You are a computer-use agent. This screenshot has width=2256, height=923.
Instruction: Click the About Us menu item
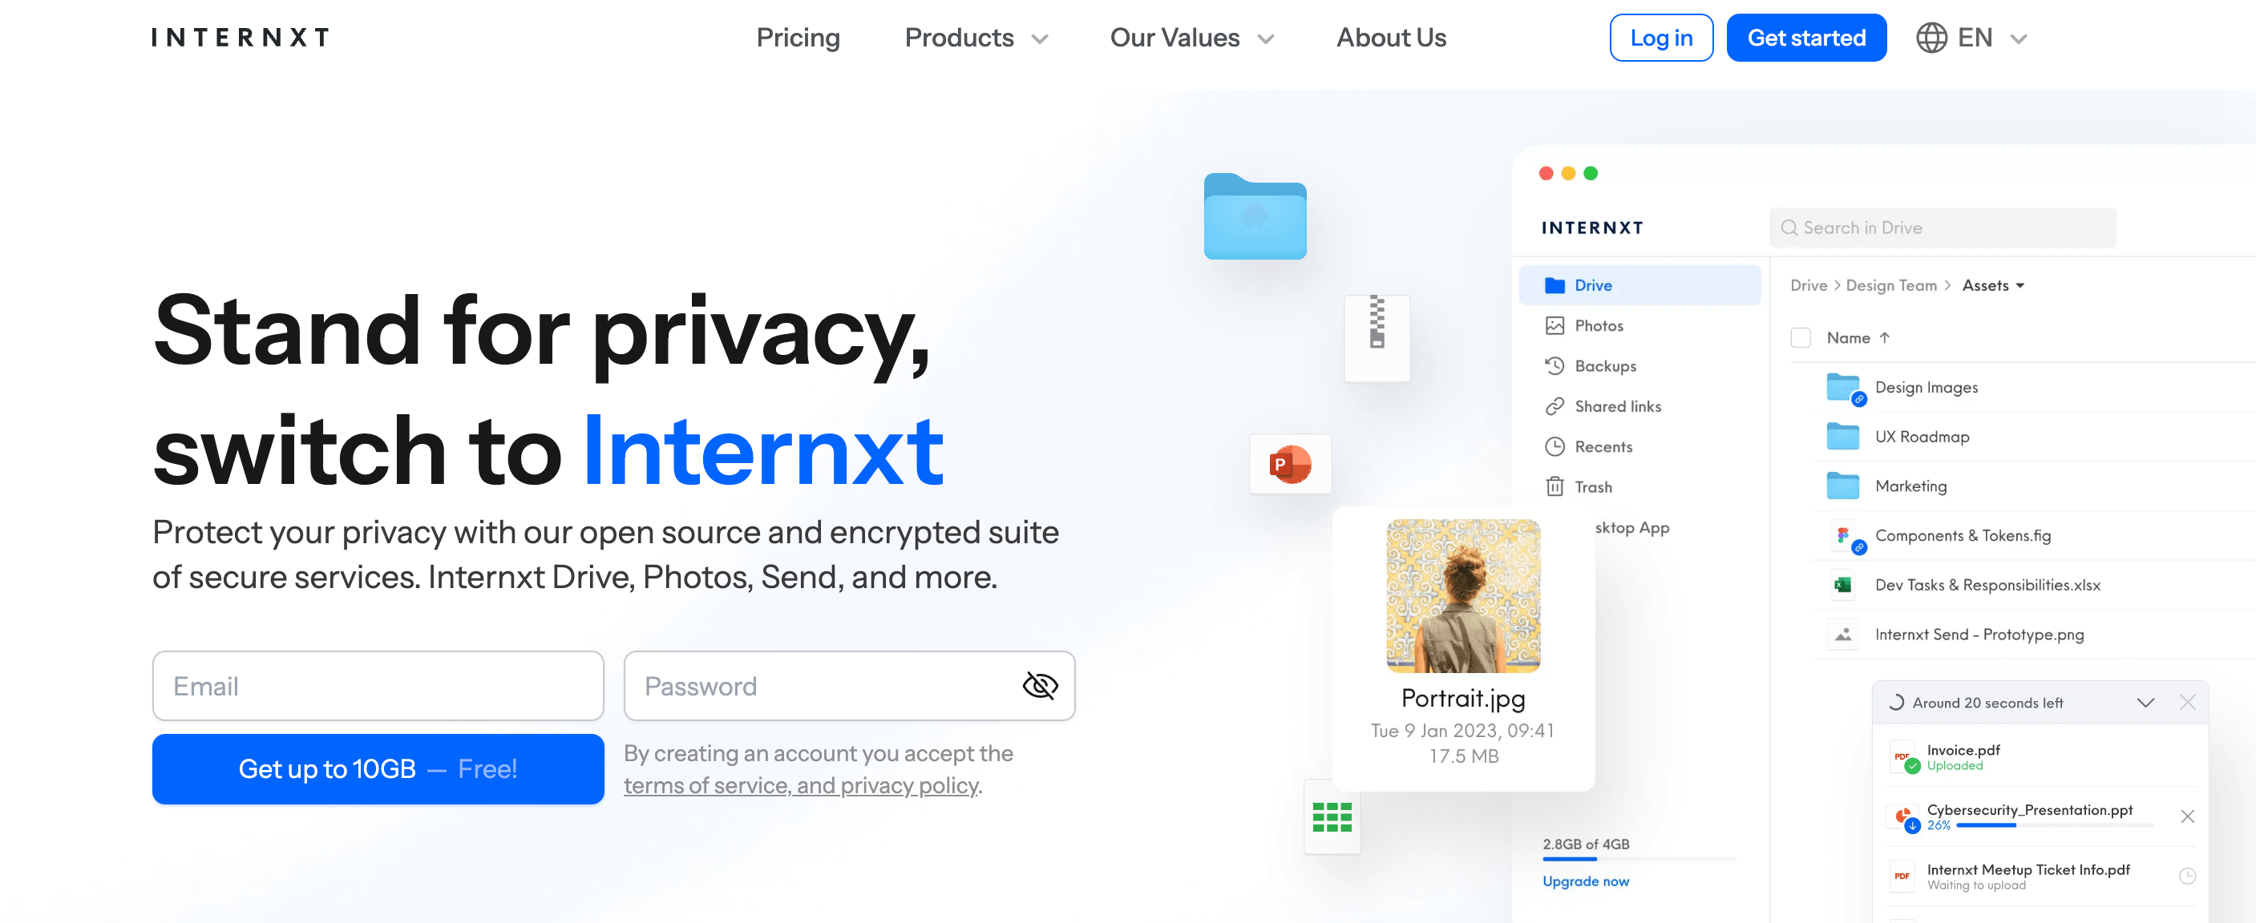point(1389,38)
